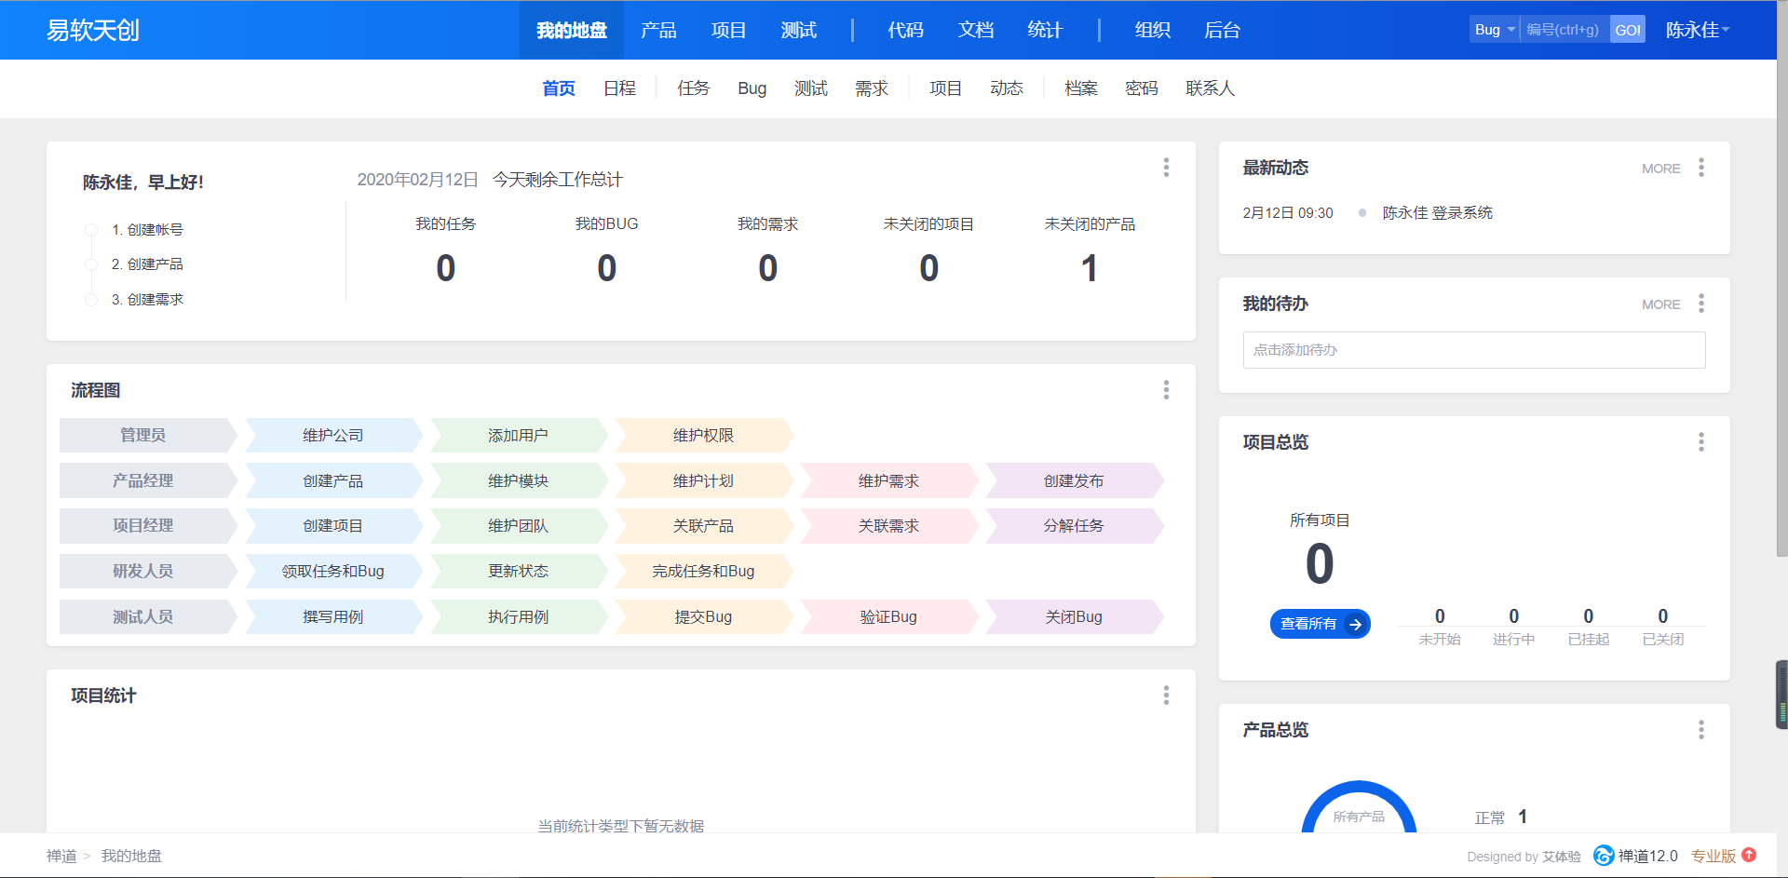Viewport: 1788px width, 878px height.
Task: Click the 易软天创 company logo
Action: pos(93,30)
